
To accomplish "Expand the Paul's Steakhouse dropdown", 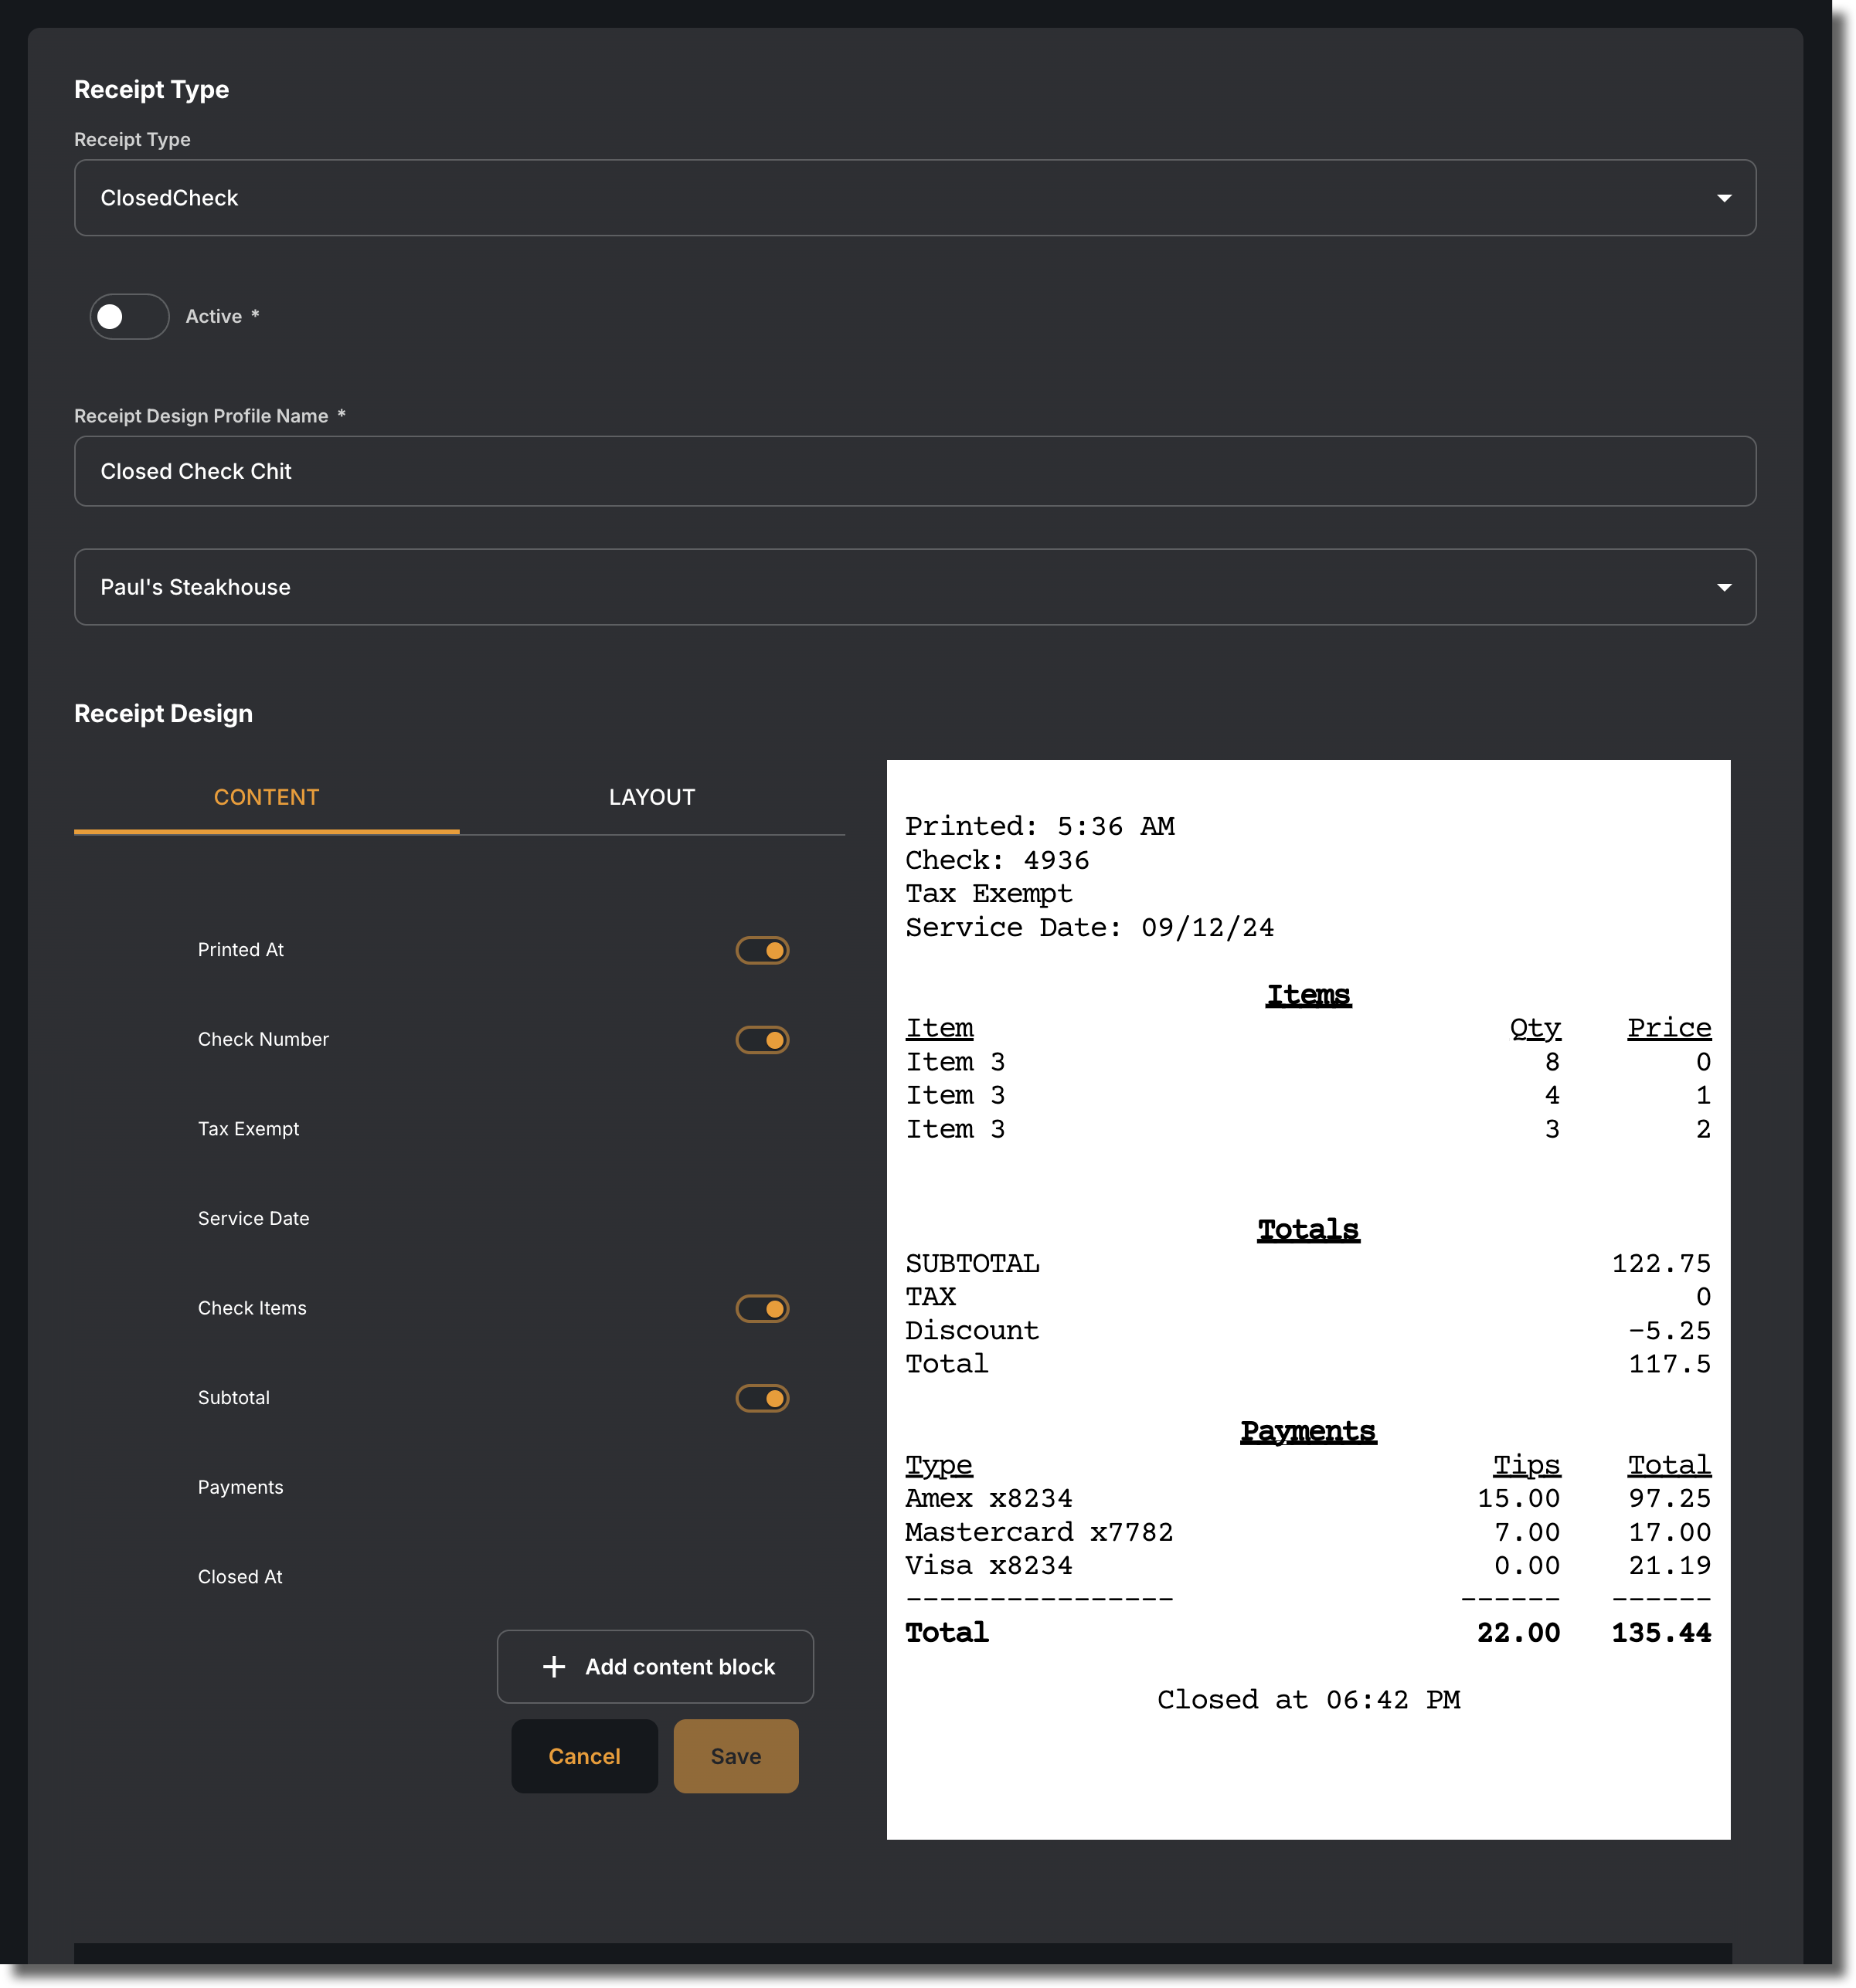I will point(915,587).
